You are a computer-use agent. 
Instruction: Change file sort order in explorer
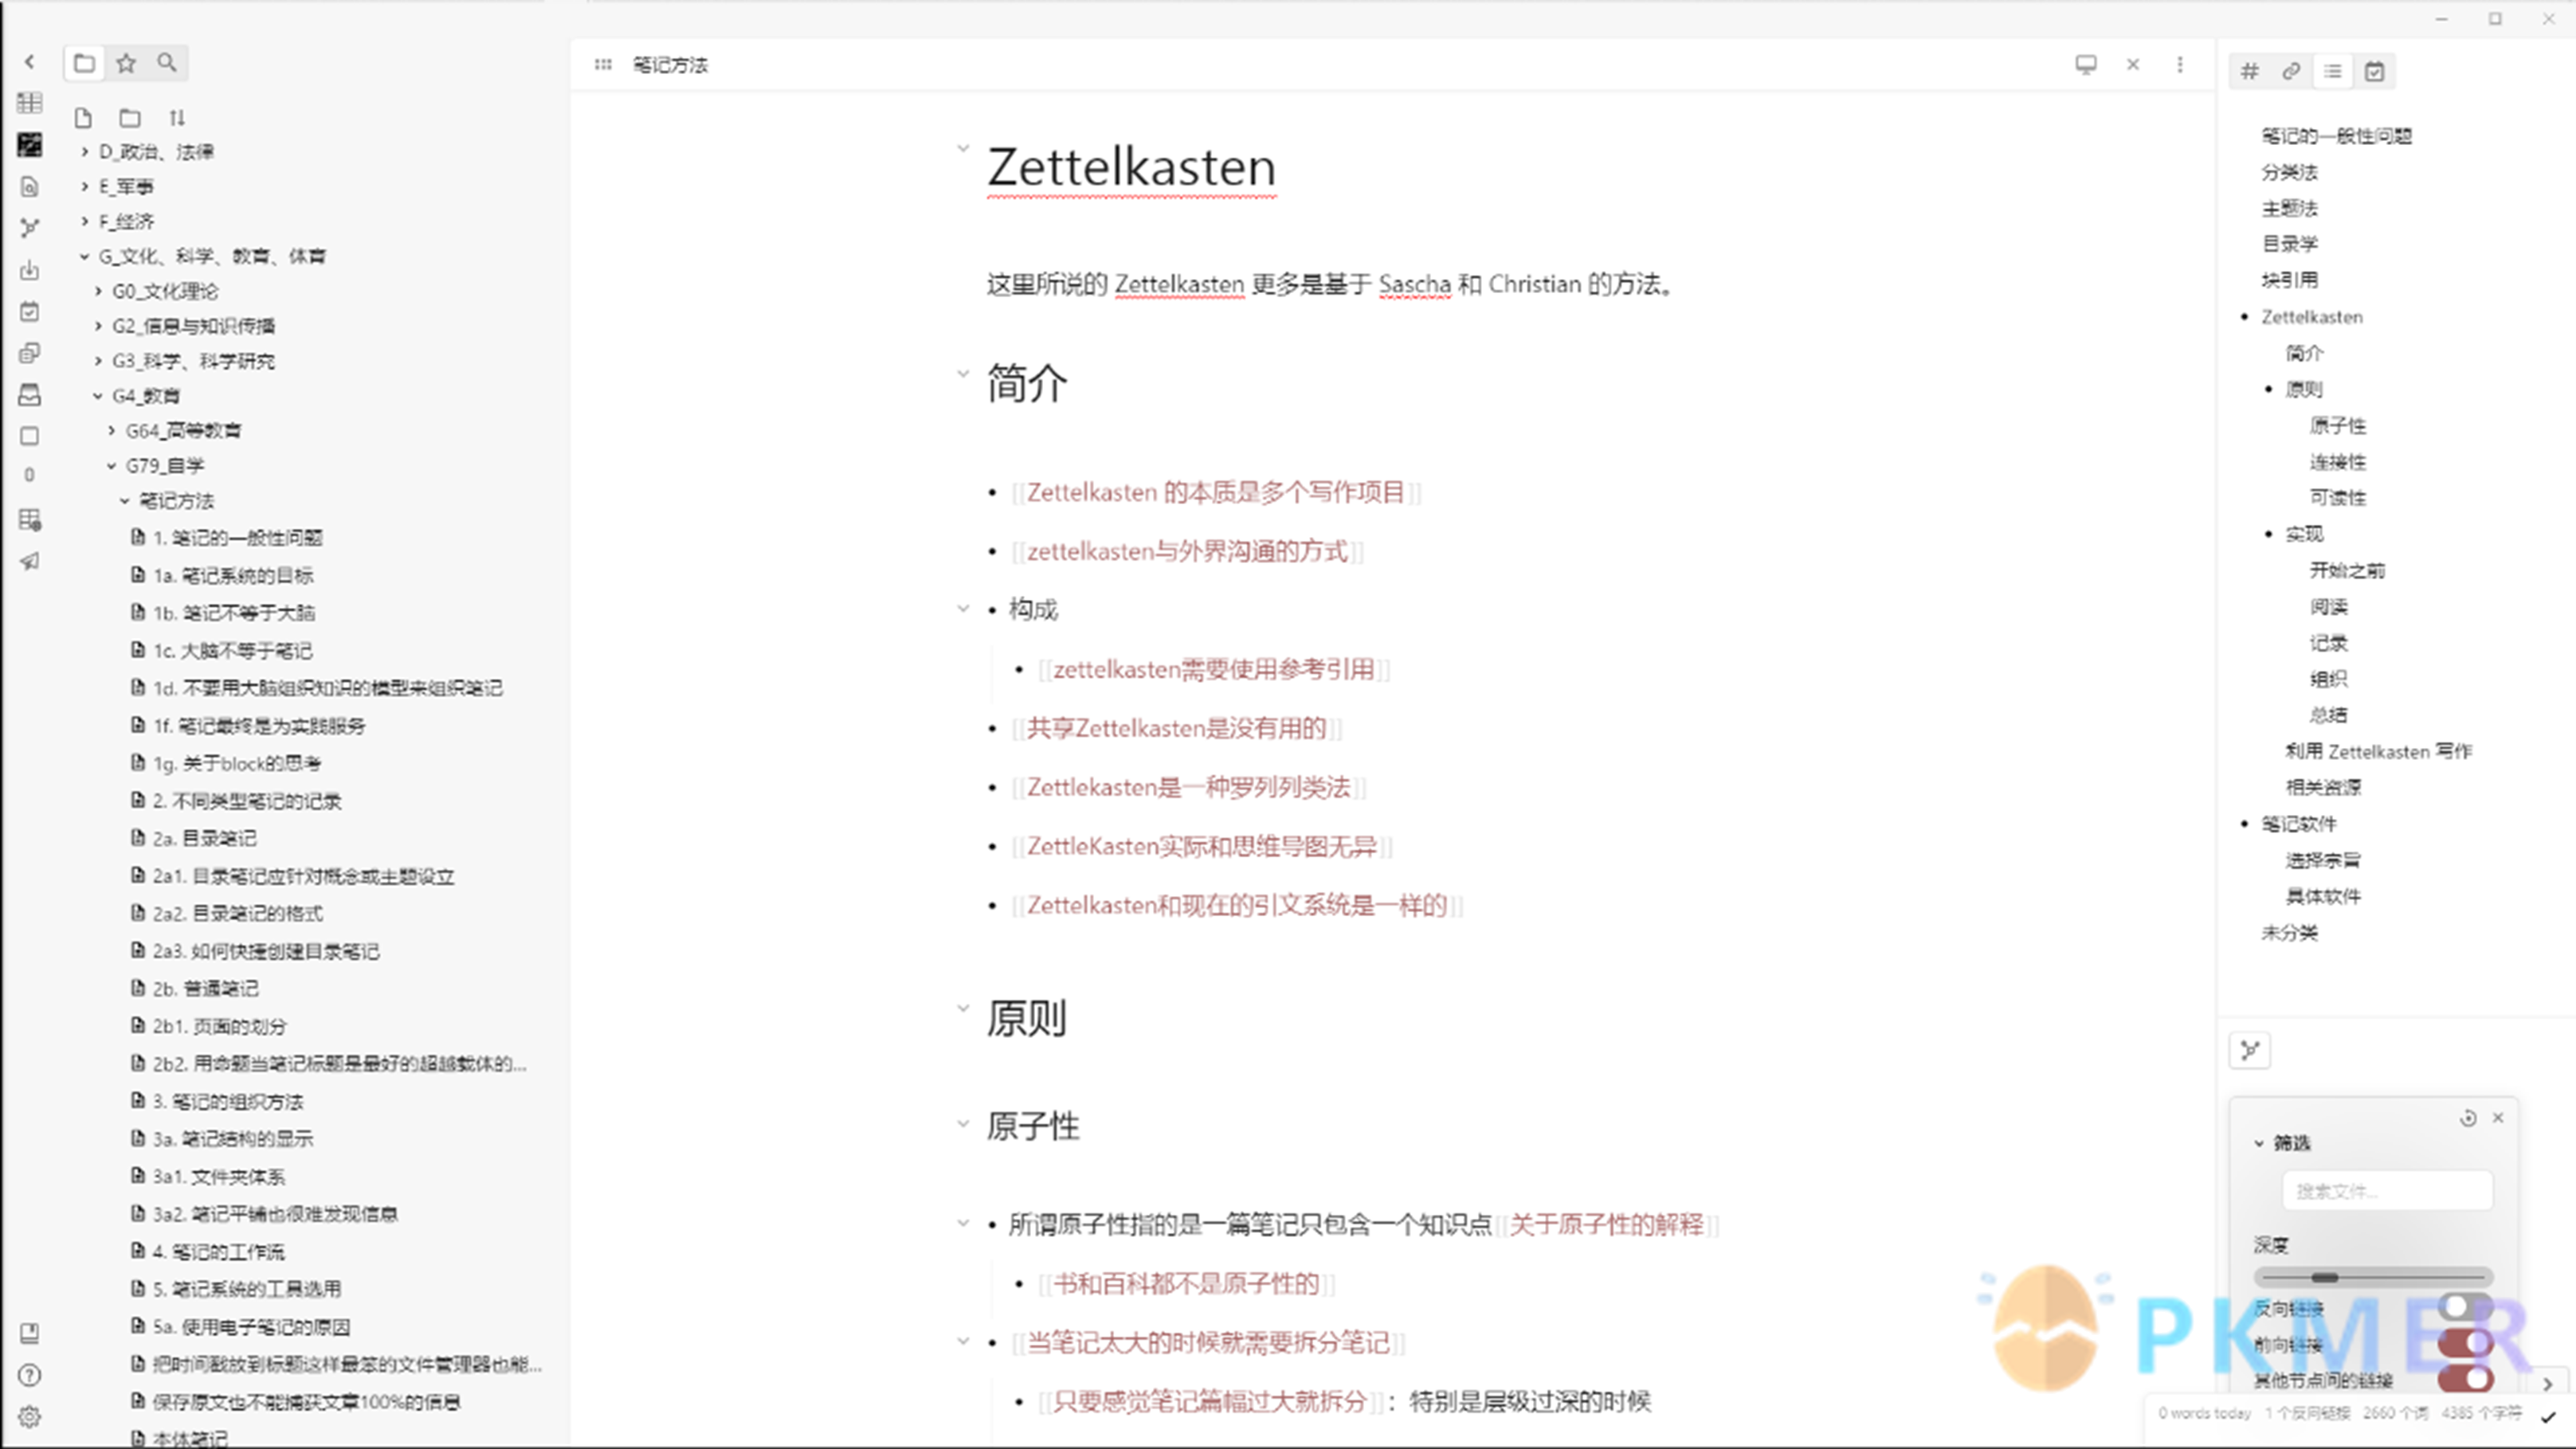177,118
